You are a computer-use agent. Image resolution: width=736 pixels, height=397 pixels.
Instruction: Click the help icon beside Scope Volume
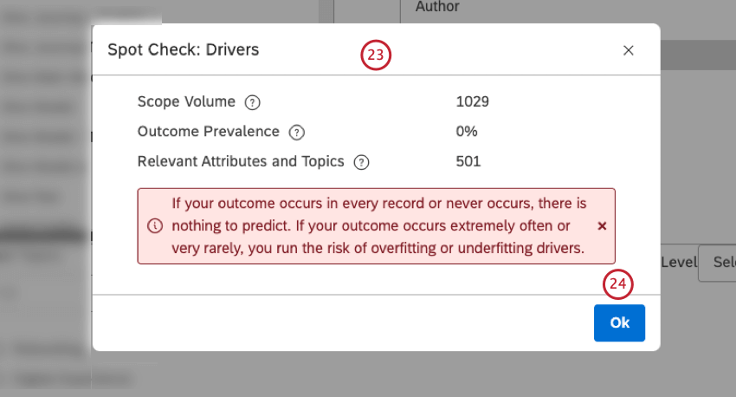click(252, 102)
